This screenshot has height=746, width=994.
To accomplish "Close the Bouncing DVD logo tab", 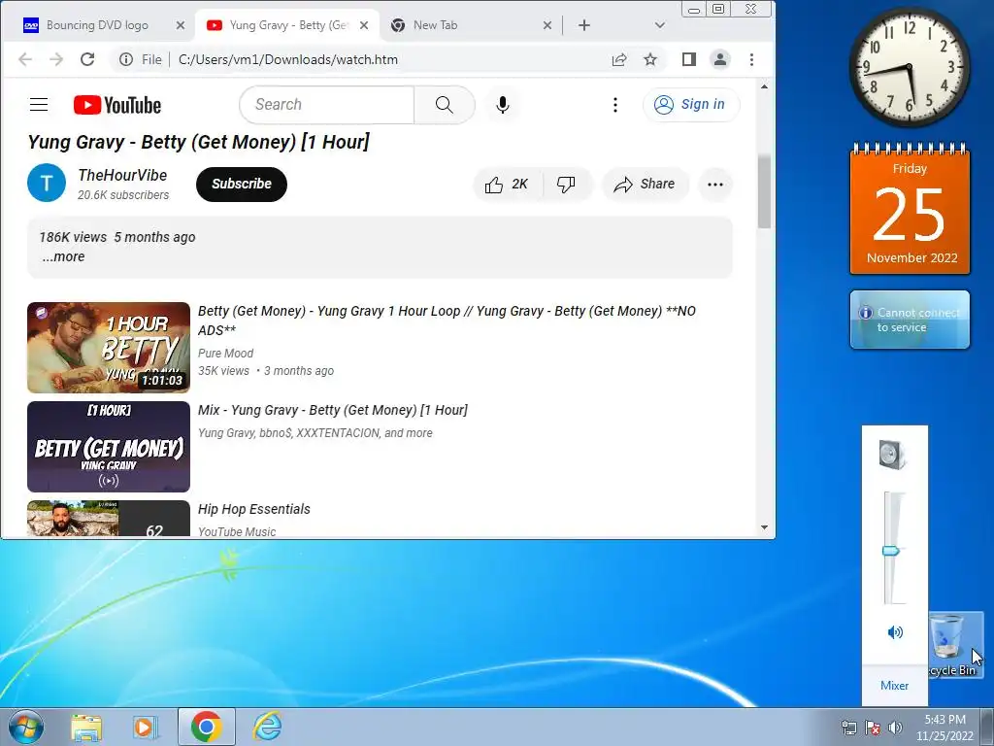I will [180, 25].
